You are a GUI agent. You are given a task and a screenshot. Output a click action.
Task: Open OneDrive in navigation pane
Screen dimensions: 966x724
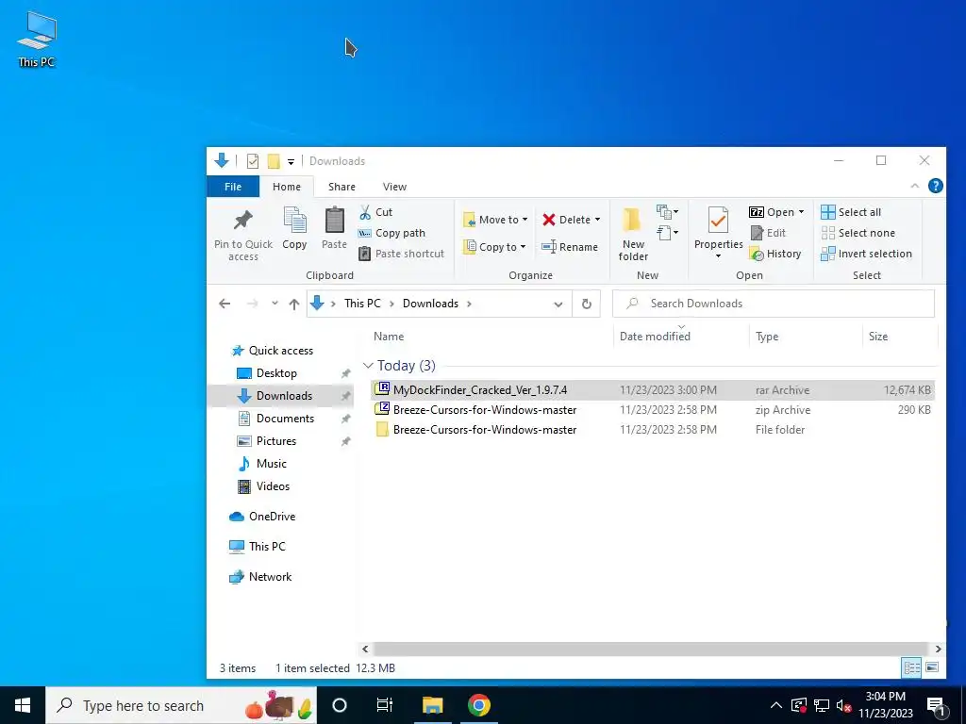[272, 517]
